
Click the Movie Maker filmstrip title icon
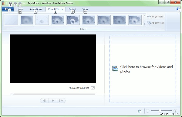3,3
